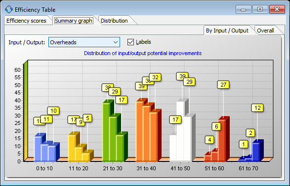This screenshot has width=290, height=186.
Task: Minimize the Efficiency Table window
Action: click(x=244, y=9)
